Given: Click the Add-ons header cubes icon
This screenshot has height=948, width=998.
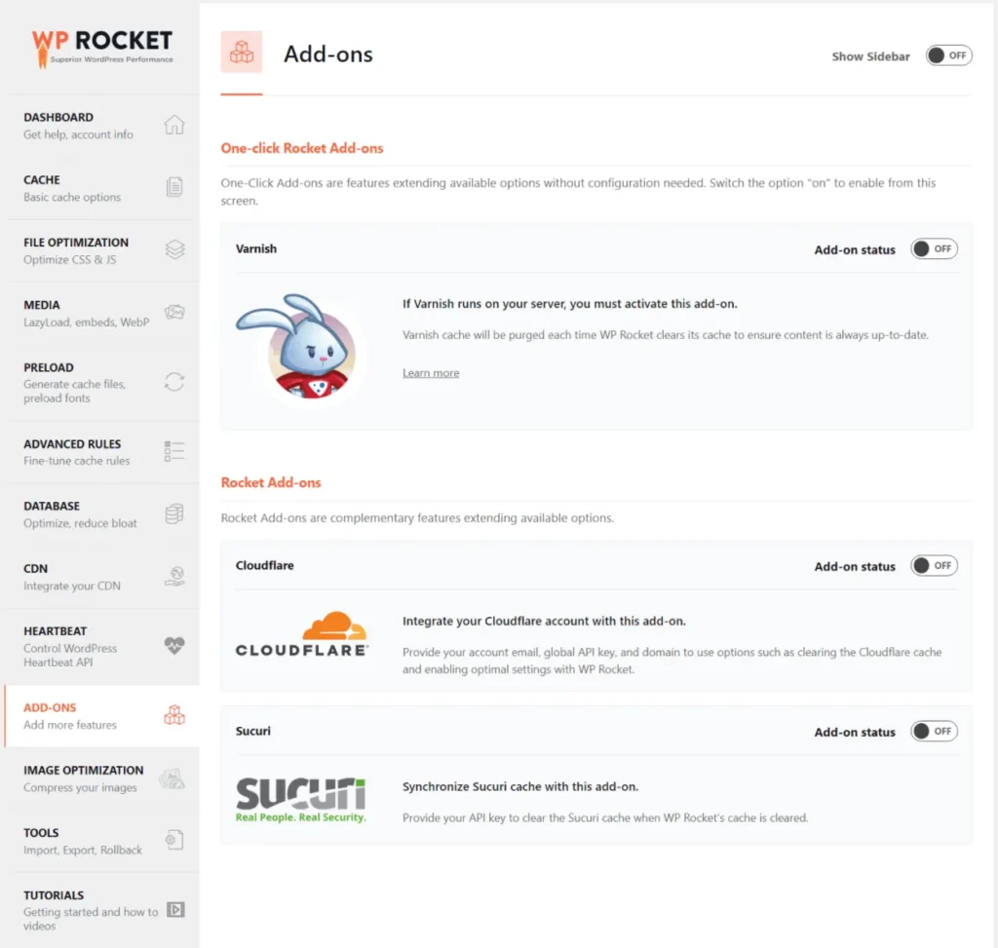Looking at the screenshot, I should (242, 52).
